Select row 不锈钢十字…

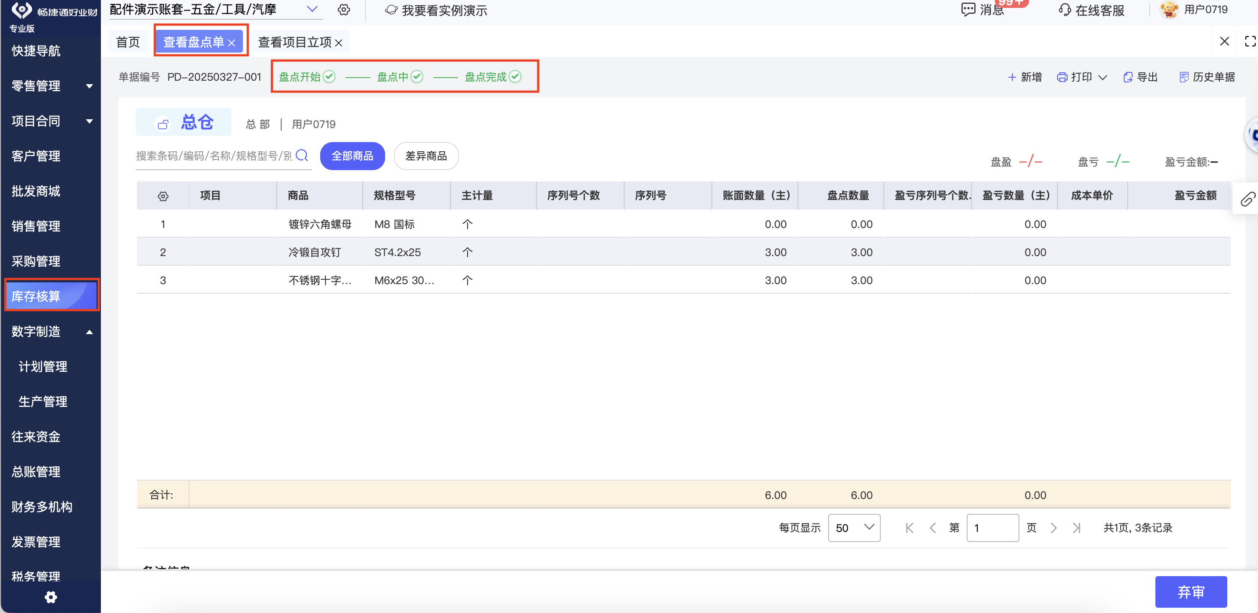tap(683, 280)
